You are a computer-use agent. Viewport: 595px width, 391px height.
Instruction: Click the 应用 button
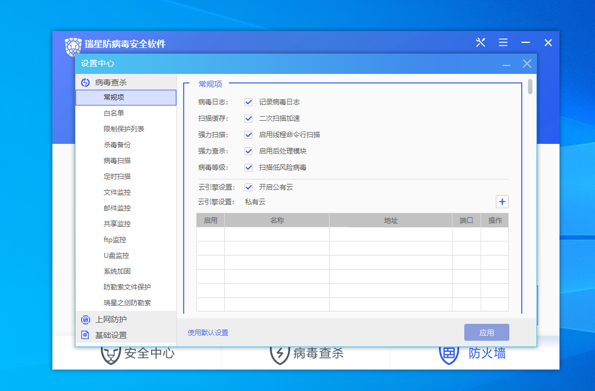tap(486, 332)
